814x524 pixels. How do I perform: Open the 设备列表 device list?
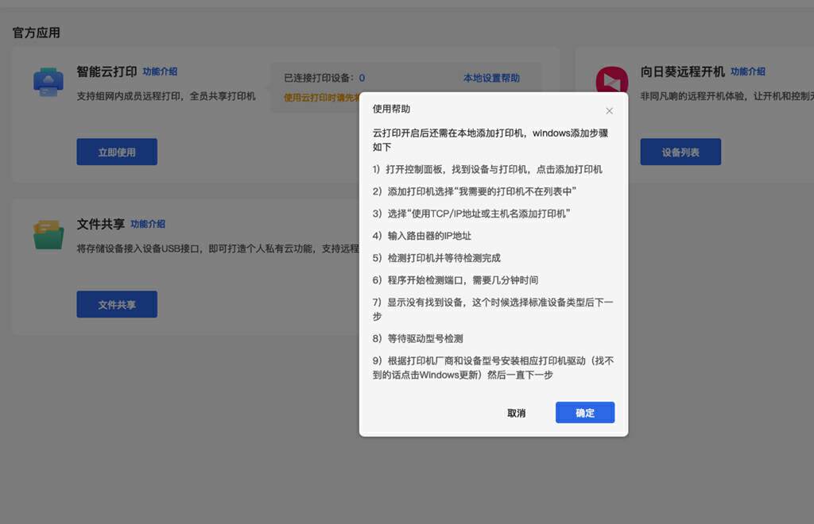click(680, 151)
